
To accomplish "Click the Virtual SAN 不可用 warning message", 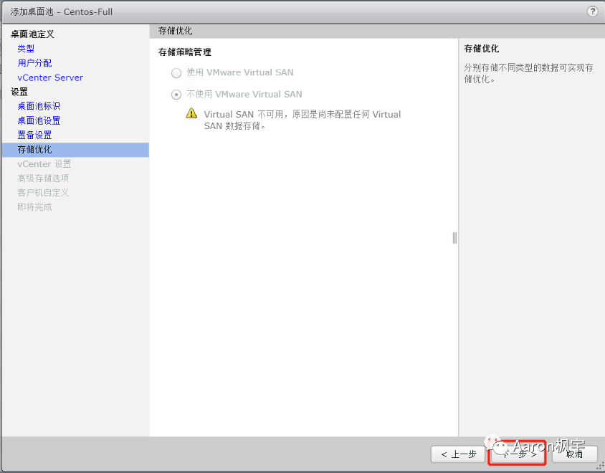I will [302, 120].
